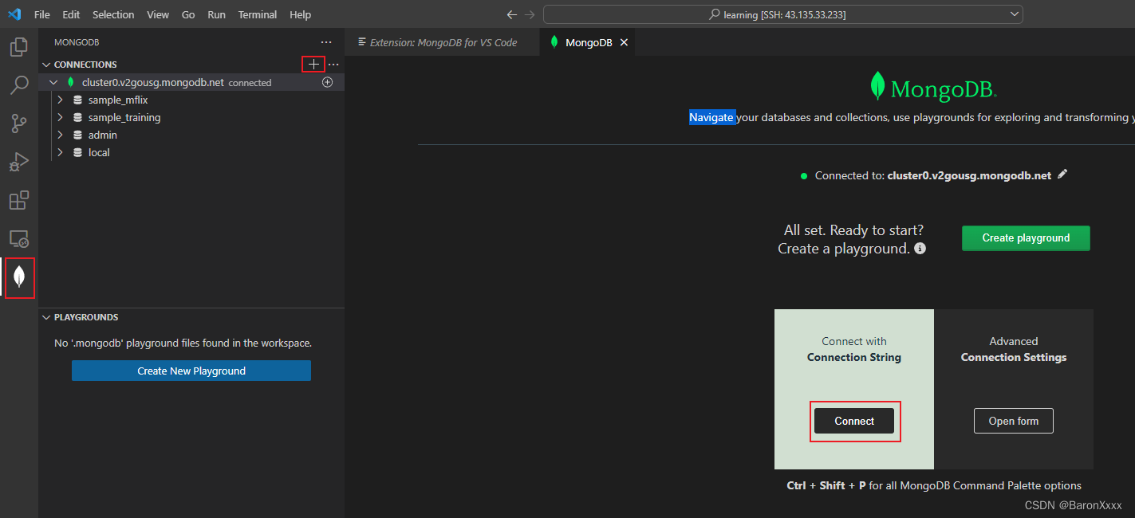The height and width of the screenshot is (518, 1135).
Task: Select cluster0.v2gousg.mongodb.net connection row
Action: [x=191, y=82]
